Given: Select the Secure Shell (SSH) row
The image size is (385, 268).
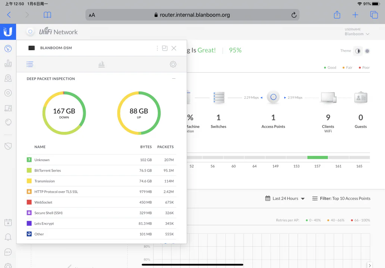Looking at the screenshot, I should point(102,213).
